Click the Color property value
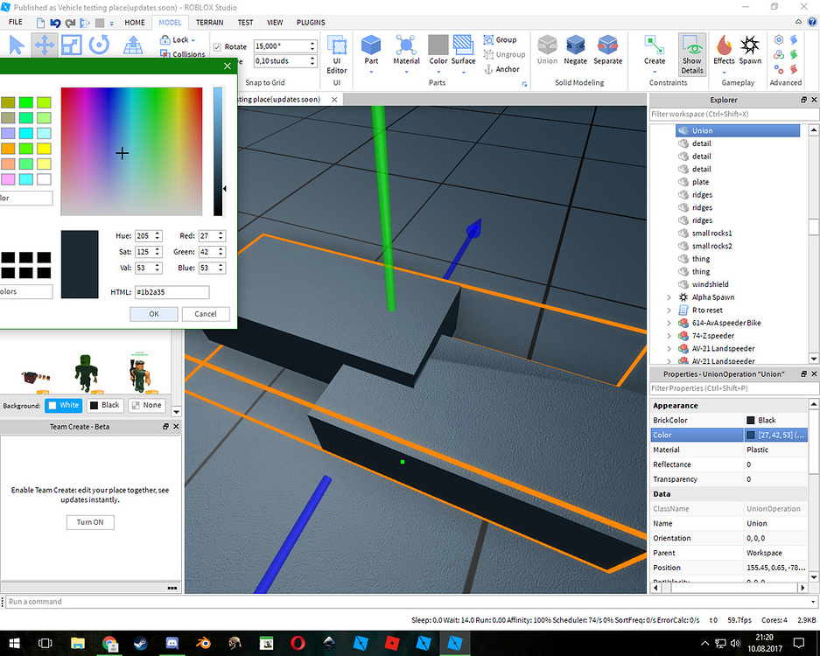 pyautogui.click(x=775, y=435)
